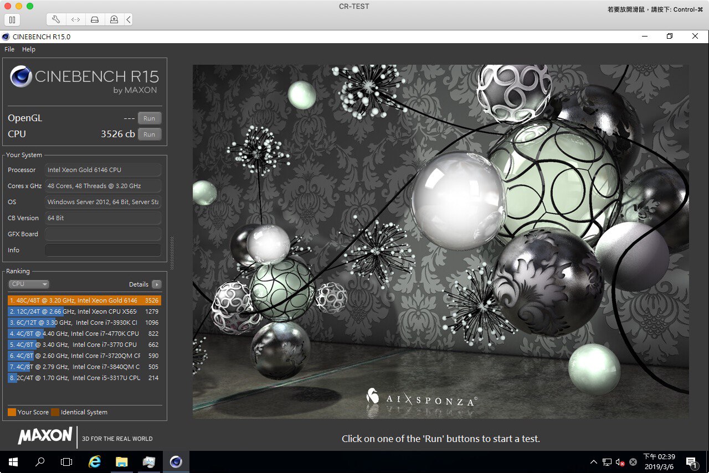
Task: Click the OS field
Action: point(103,202)
